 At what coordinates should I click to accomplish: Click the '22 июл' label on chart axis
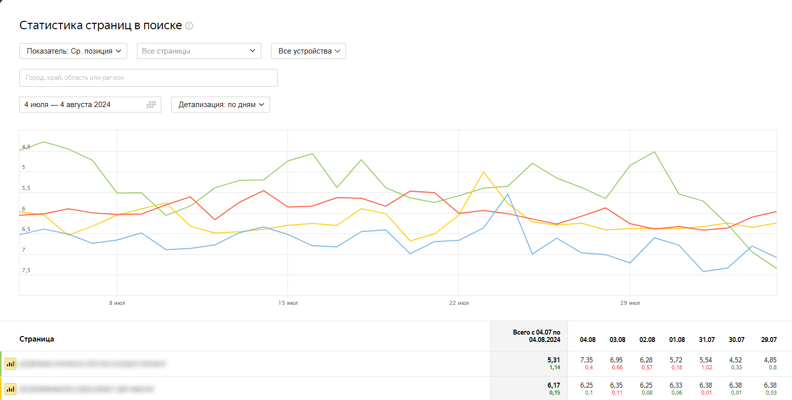click(459, 303)
